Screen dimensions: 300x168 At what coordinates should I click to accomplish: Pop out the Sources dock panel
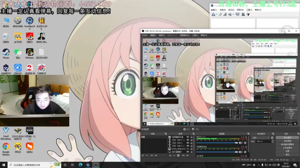point(193,134)
